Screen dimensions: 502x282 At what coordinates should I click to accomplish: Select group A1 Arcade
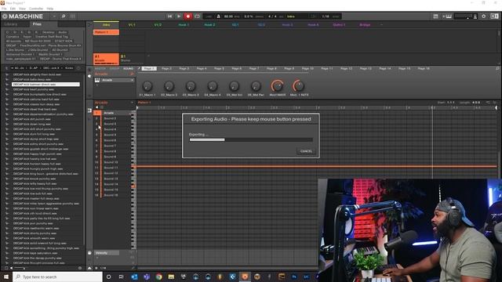[106, 59]
